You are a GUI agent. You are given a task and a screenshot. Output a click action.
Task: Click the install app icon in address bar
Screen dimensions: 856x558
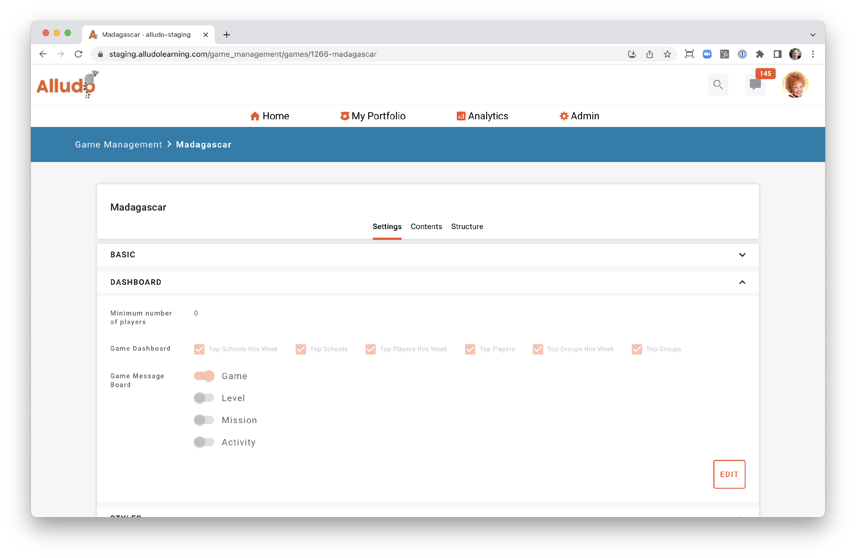631,54
